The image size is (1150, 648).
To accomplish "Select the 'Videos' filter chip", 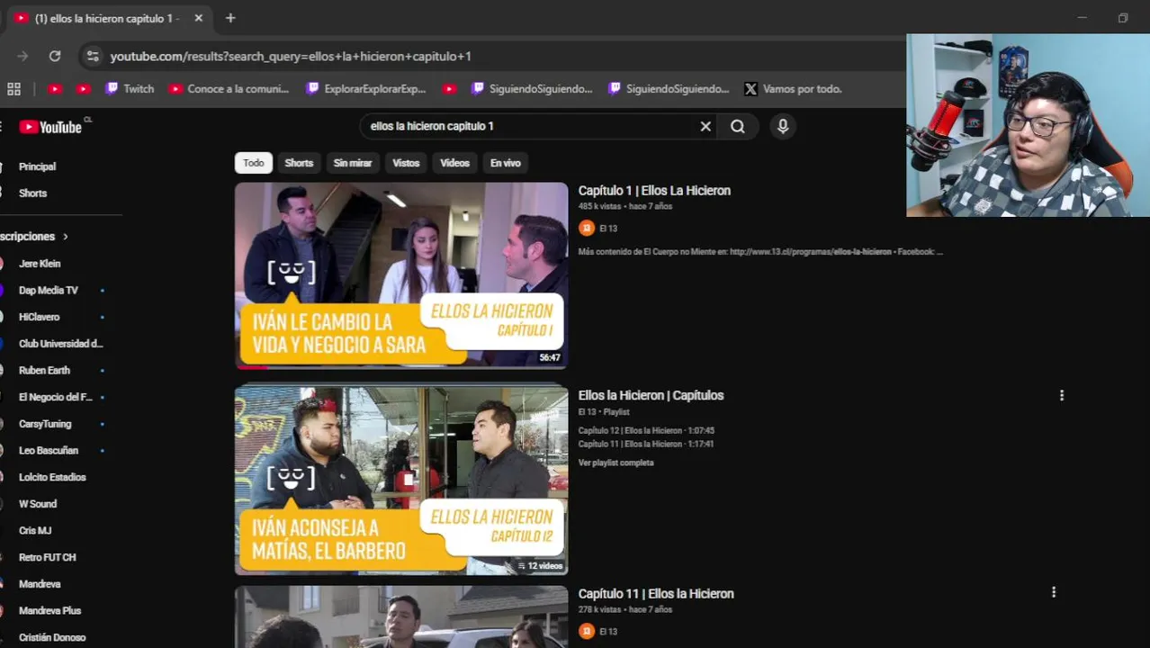I will 454,163.
